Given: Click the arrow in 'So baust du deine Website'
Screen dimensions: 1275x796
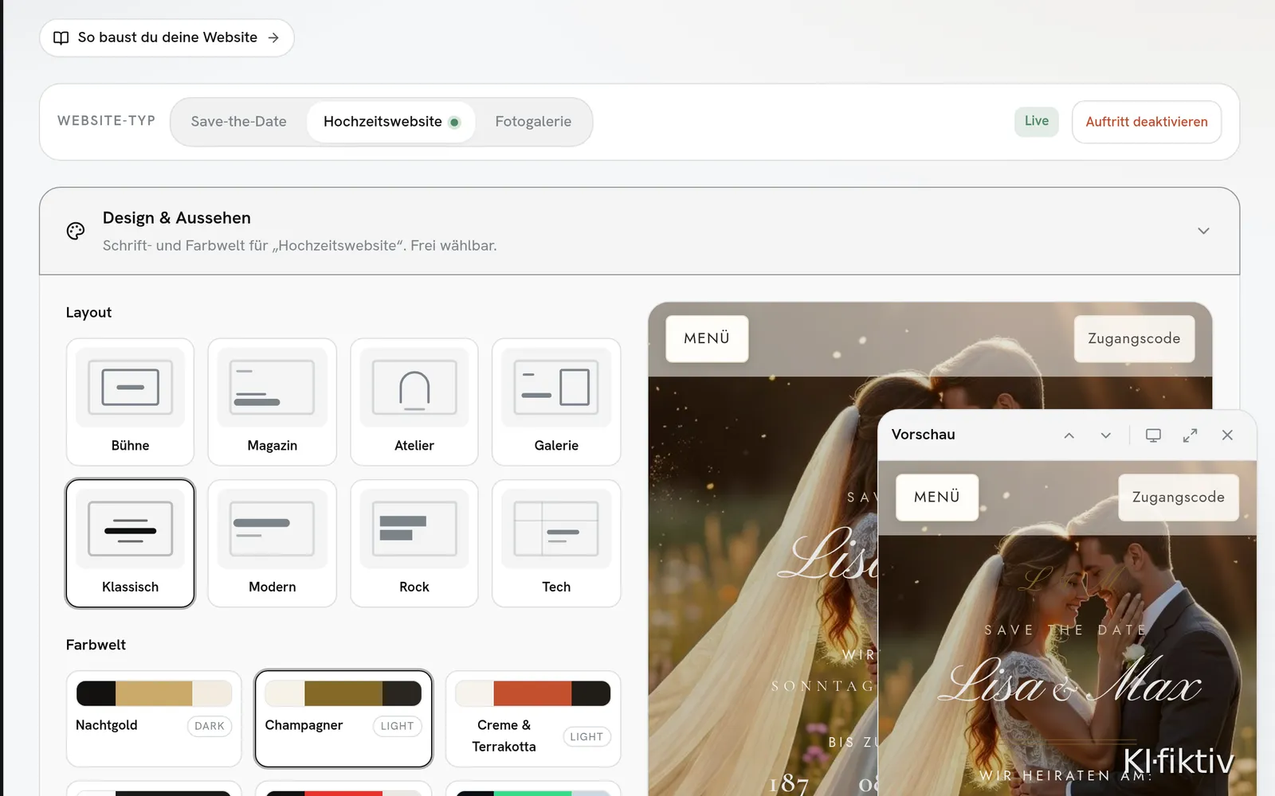Looking at the screenshot, I should [x=273, y=38].
